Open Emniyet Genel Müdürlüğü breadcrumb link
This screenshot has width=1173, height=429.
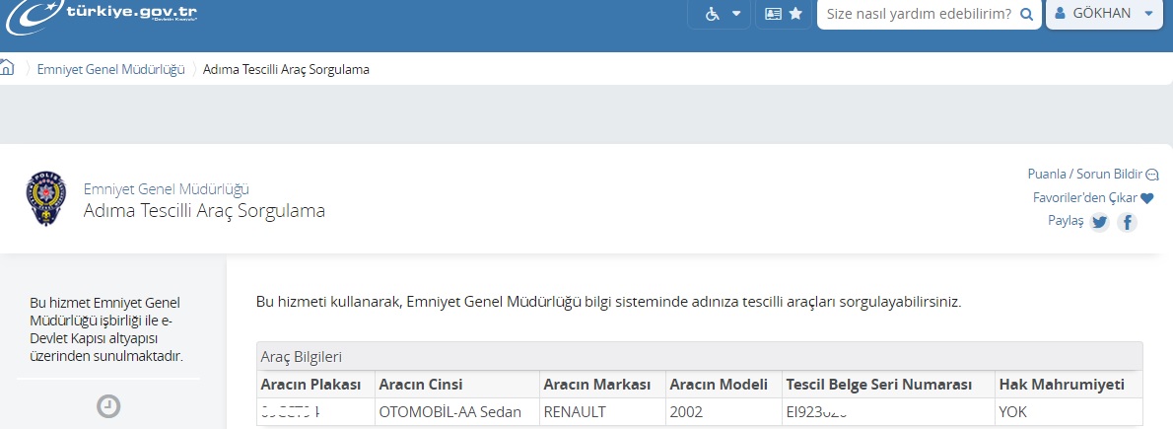(110, 70)
